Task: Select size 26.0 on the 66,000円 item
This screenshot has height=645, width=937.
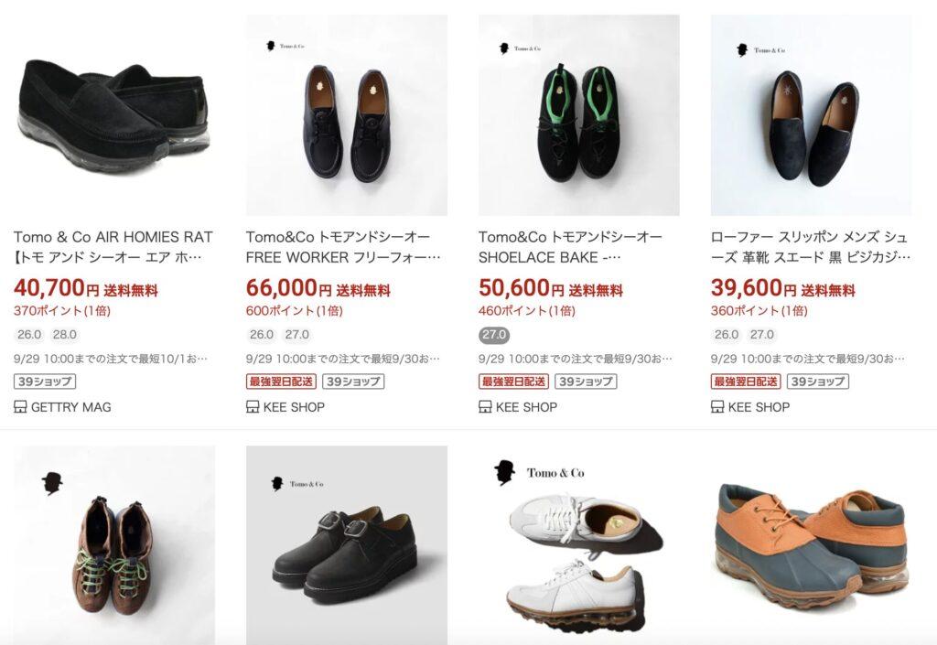Action: point(261,335)
